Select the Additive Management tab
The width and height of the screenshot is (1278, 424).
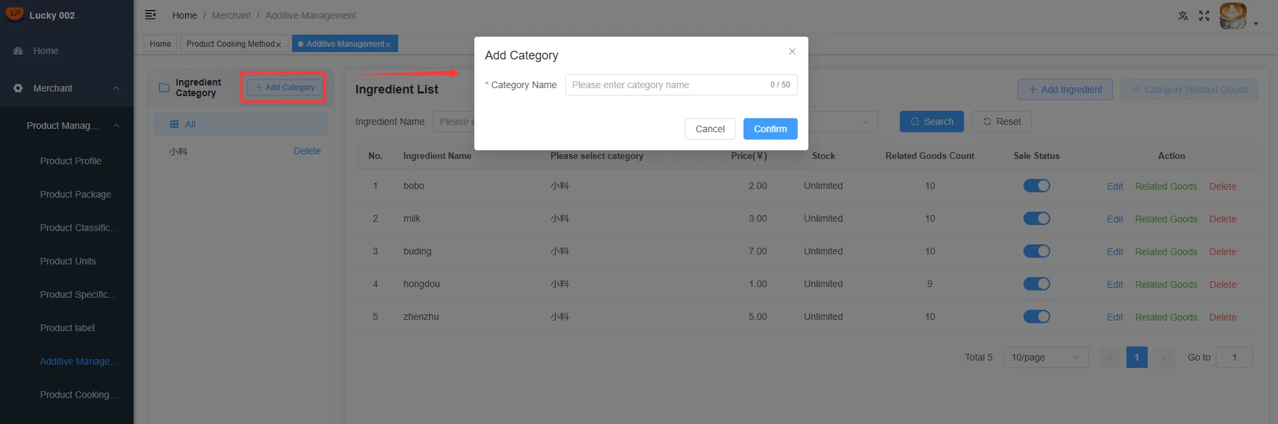[345, 44]
